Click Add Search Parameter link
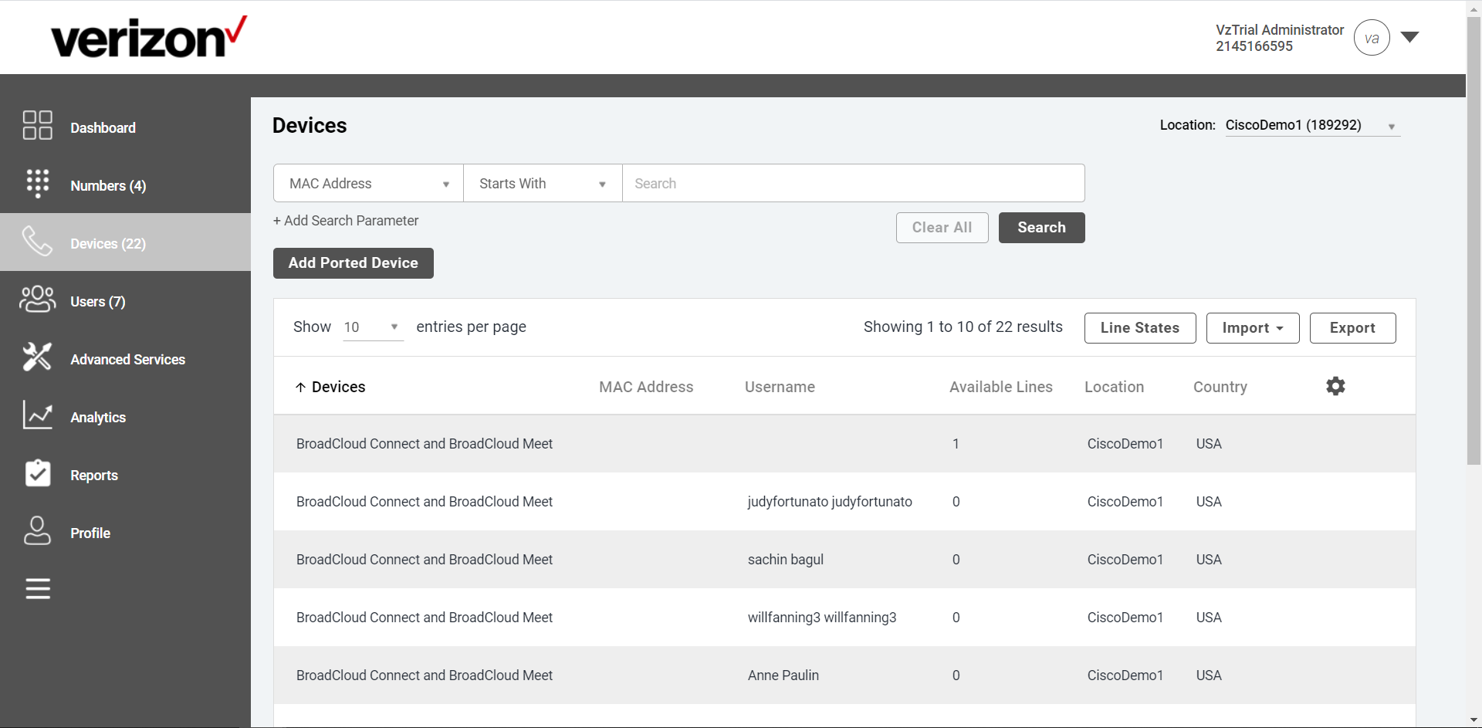Image resolution: width=1482 pixels, height=728 pixels. click(345, 221)
